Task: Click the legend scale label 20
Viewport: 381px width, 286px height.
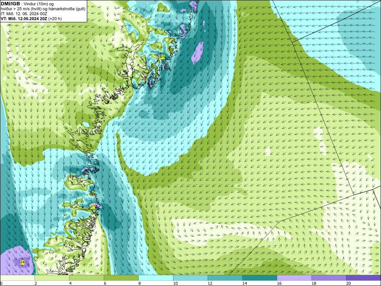Action: pos(349,283)
